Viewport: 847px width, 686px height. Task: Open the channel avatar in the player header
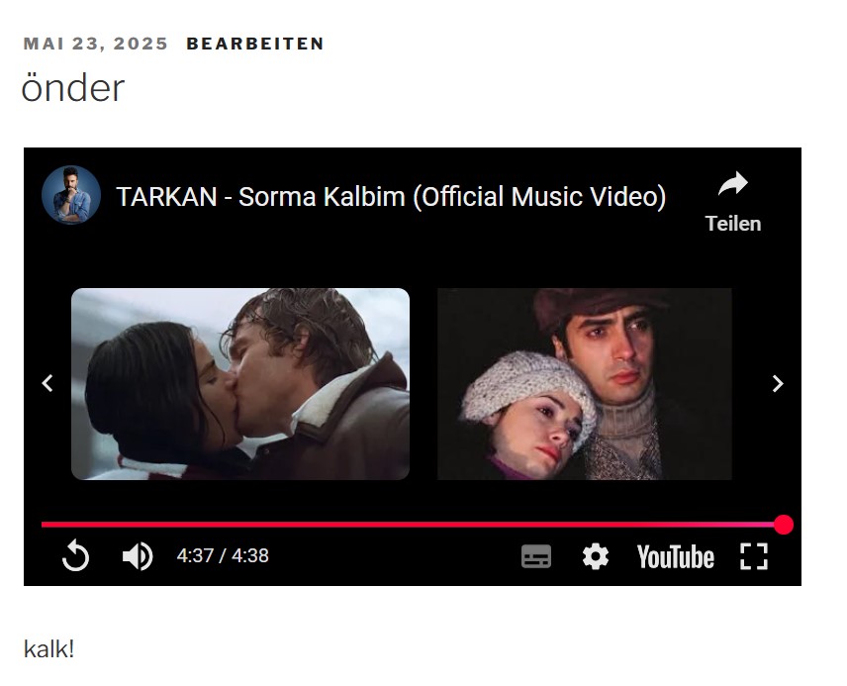[x=71, y=195]
